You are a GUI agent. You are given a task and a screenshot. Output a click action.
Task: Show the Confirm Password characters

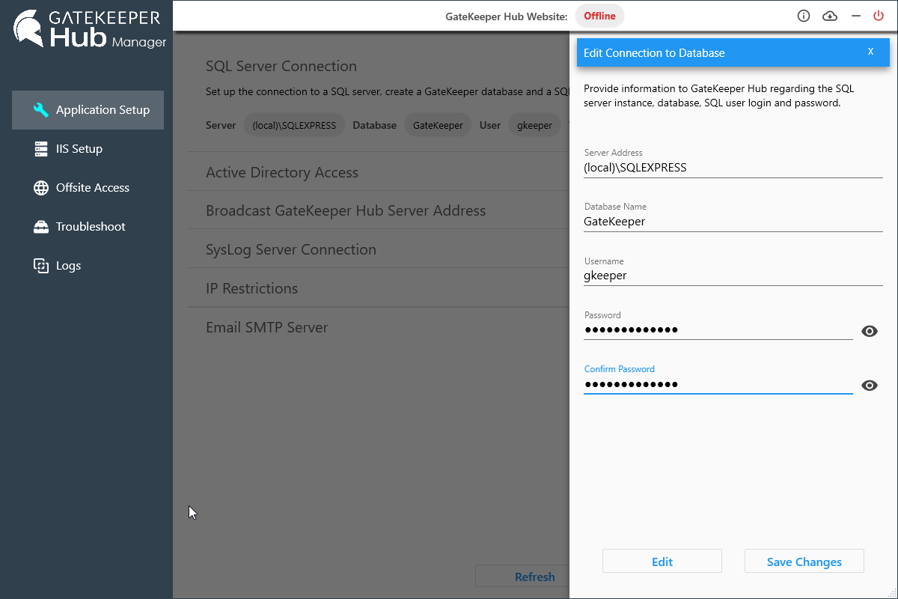click(869, 385)
